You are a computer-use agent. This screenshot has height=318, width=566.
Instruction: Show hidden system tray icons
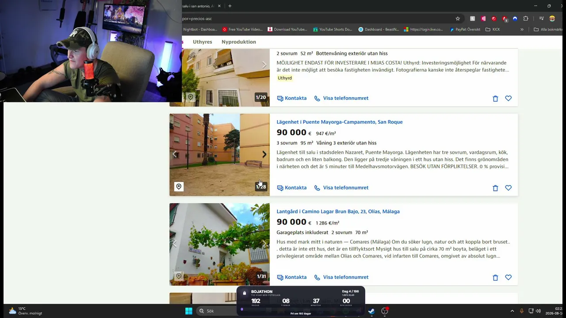click(512, 311)
